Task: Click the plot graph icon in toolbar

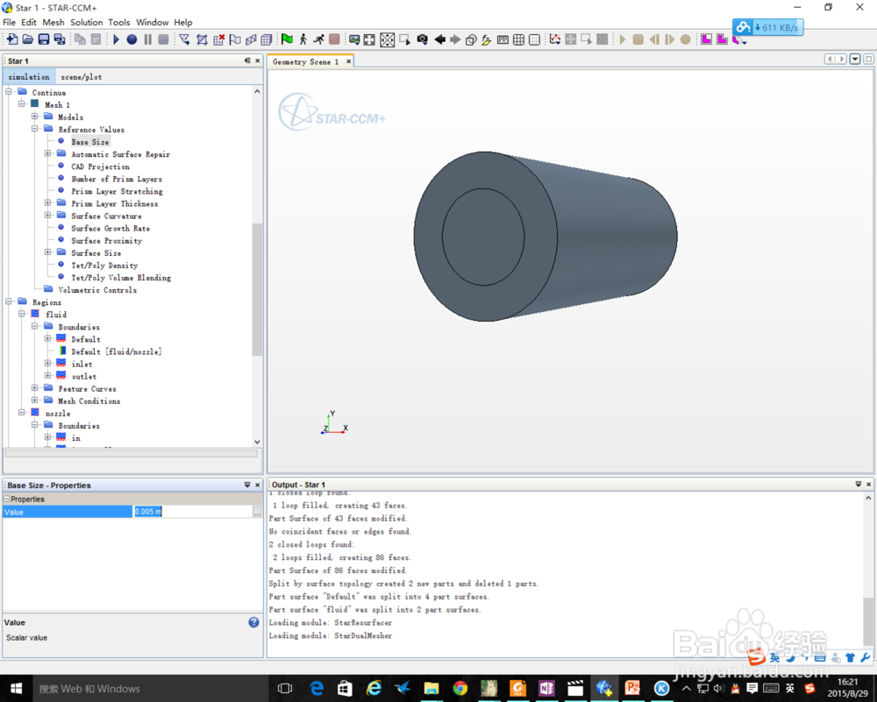Action: point(555,39)
